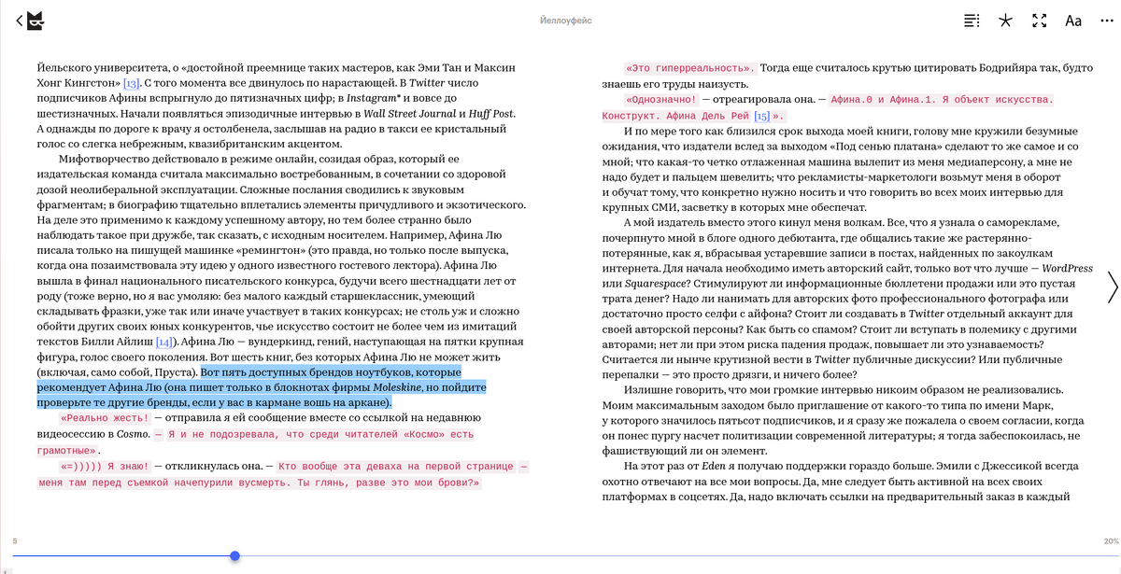The height and width of the screenshot is (574, 1121).
Task: Open the table of contents icon
Action: coord(972,21)
